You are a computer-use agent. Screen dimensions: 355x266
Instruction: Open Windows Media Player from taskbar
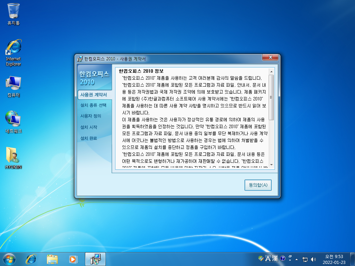(73, 259)
